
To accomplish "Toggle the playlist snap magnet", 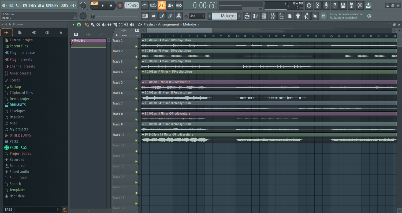I will click(79, 25).
